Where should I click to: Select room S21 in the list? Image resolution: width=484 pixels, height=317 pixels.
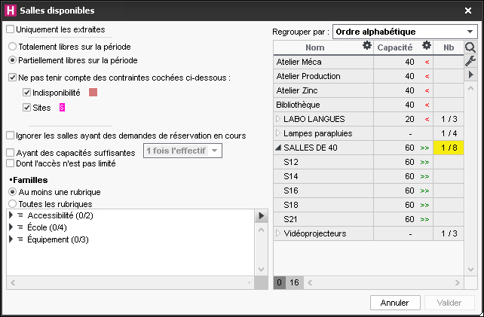368,219
